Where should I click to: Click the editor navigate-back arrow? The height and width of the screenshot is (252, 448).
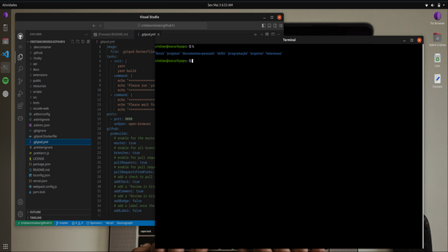pyautogui.click(x=255, y=34)
